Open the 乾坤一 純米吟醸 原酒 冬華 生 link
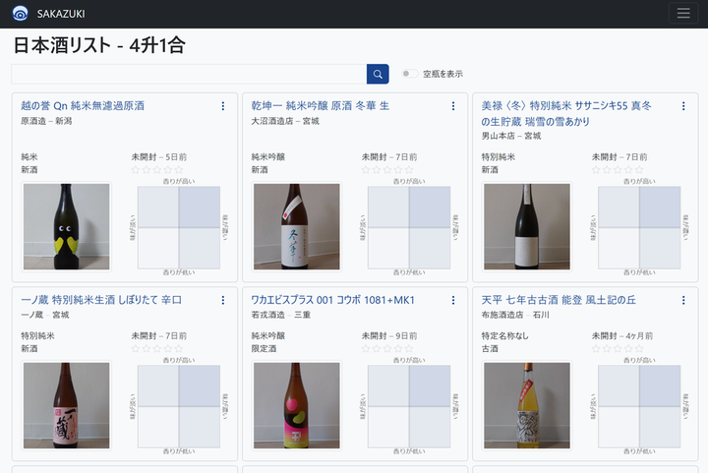 [x=321, y=105]
